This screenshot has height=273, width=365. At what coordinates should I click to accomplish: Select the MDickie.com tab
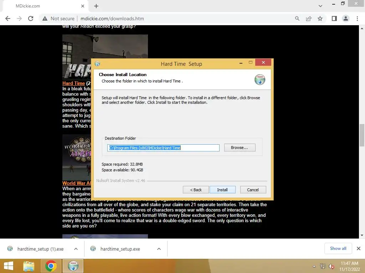tap(44, 6)
